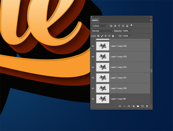This screenshot has width=173, height=131.
Task: Turn layer filtering on or off
Action: [x=131, y=26]
